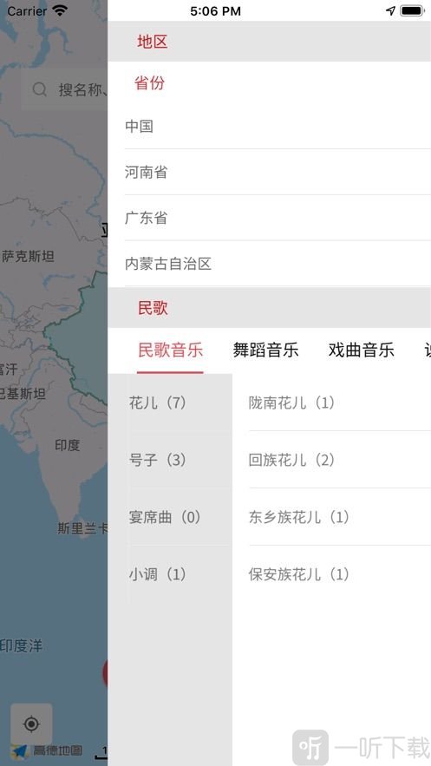Tap the map locate-me crosshair icon
This screenshot has width=431, height=766.
[x=31, y=723]
